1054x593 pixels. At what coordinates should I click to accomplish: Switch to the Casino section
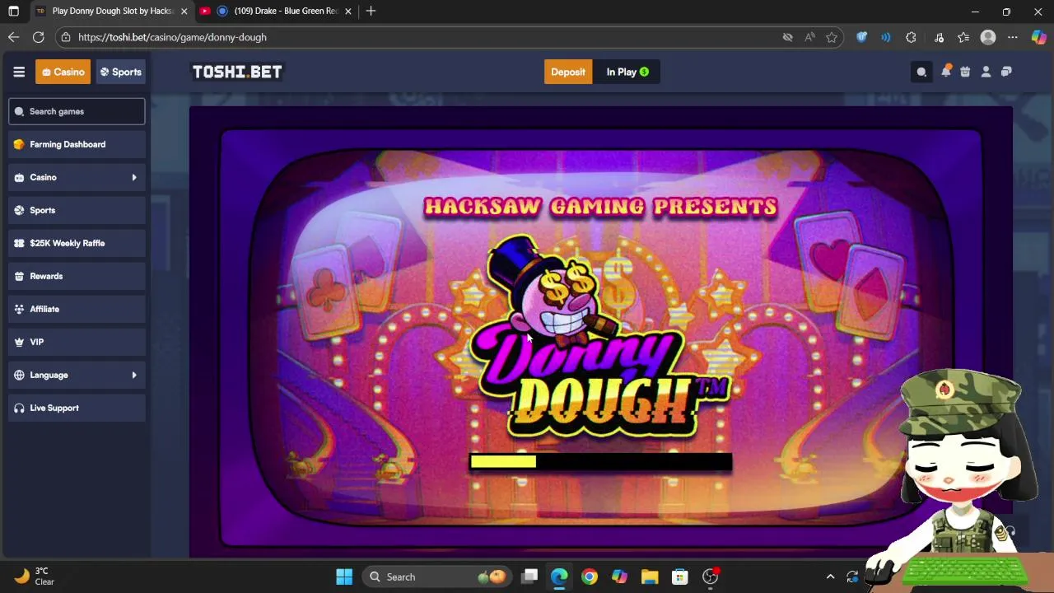[63, 72]
